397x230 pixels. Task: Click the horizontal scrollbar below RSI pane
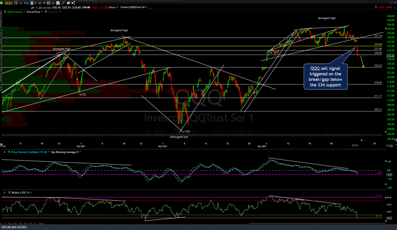point(316,223)
